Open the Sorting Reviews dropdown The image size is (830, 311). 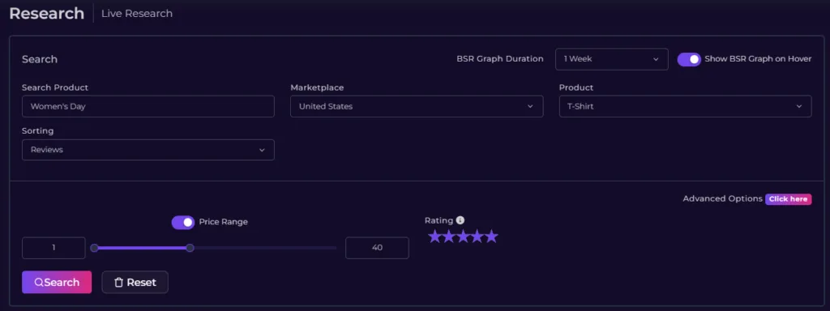pyautogui.click(x=148, y=150)
